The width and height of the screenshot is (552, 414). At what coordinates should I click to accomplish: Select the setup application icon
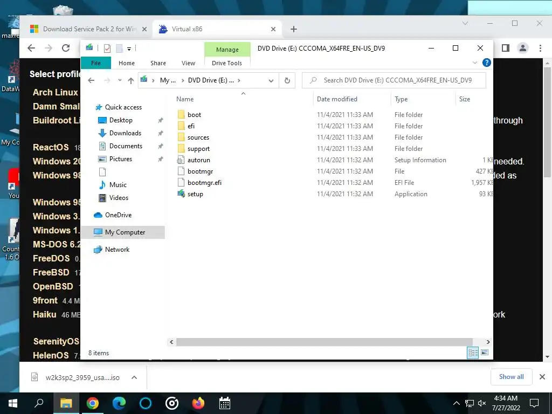pos(181,194)
